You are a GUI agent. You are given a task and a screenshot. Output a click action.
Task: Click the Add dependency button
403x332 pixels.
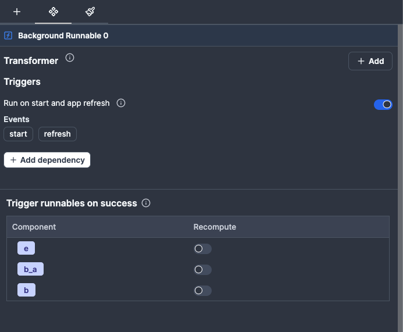click(47, 160)
